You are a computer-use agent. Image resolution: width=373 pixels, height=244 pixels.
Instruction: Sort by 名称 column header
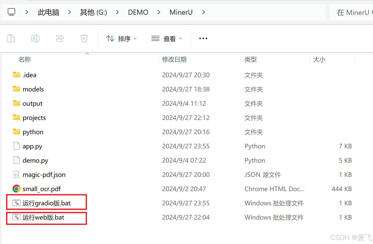(25, 59)
